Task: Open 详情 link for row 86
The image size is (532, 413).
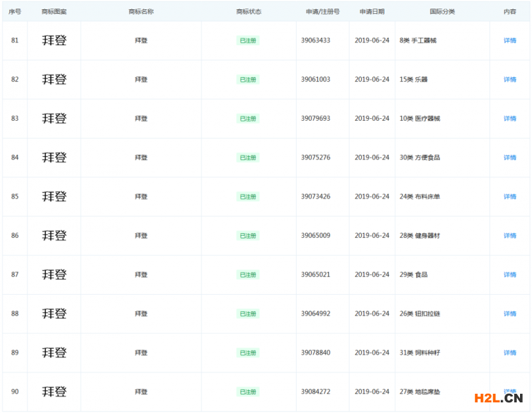Action: [509, 236]
